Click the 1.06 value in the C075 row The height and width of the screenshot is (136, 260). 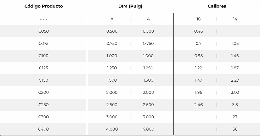(235, 43)
